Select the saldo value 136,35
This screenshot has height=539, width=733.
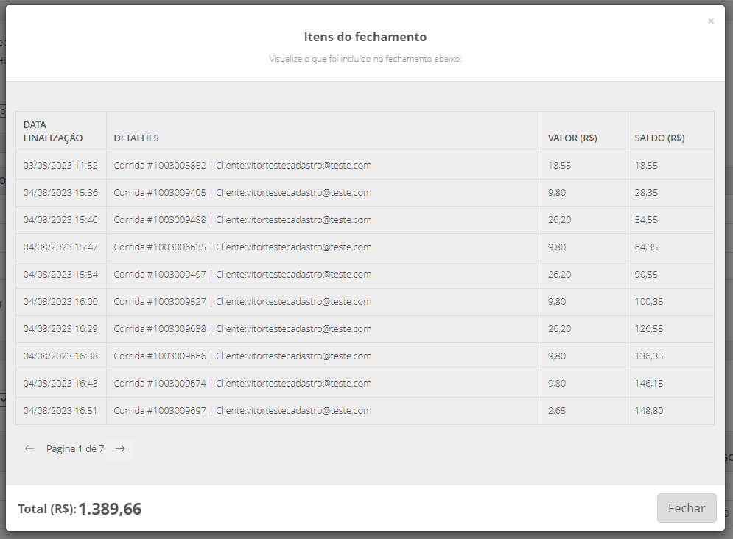point(649,356)
